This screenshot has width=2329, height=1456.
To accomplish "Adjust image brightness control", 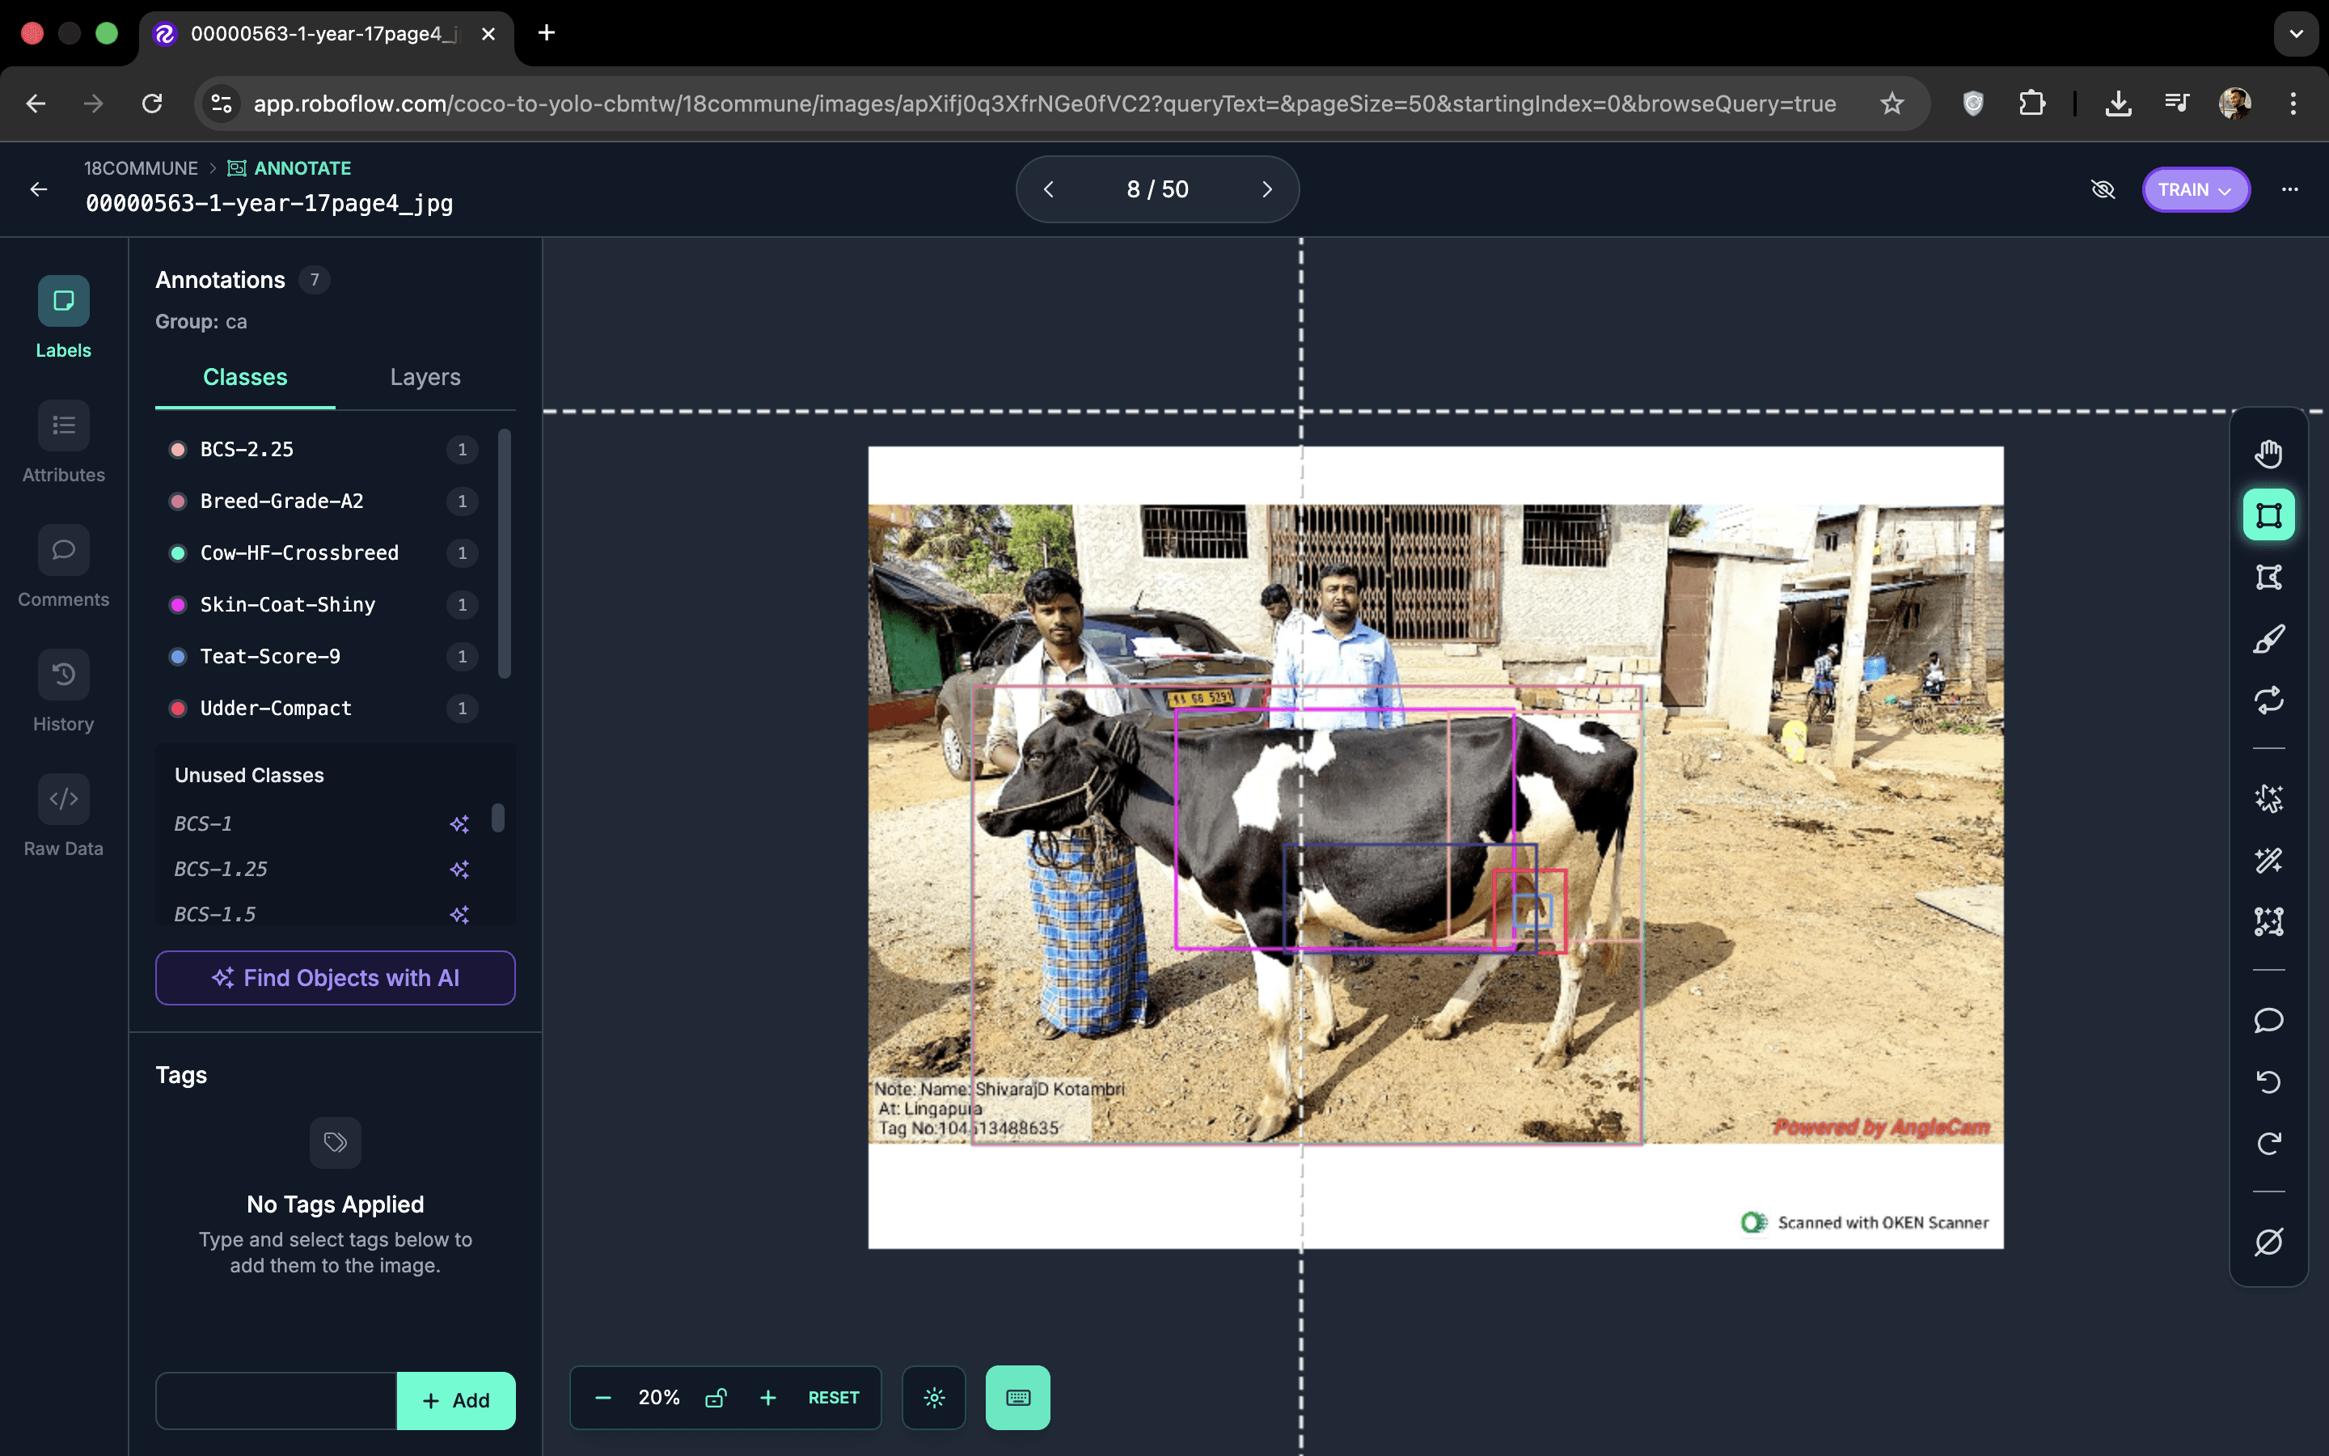I will [x=933, y=1396].
